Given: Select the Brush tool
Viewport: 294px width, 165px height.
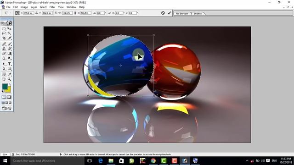Looking at the screenshot, I should (x=9, y=44).
